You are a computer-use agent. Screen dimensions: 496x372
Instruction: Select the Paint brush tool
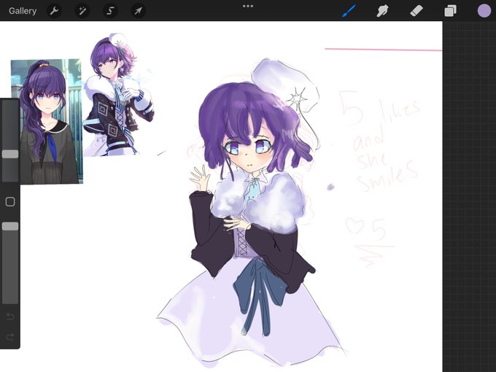[x=349, y=12]
